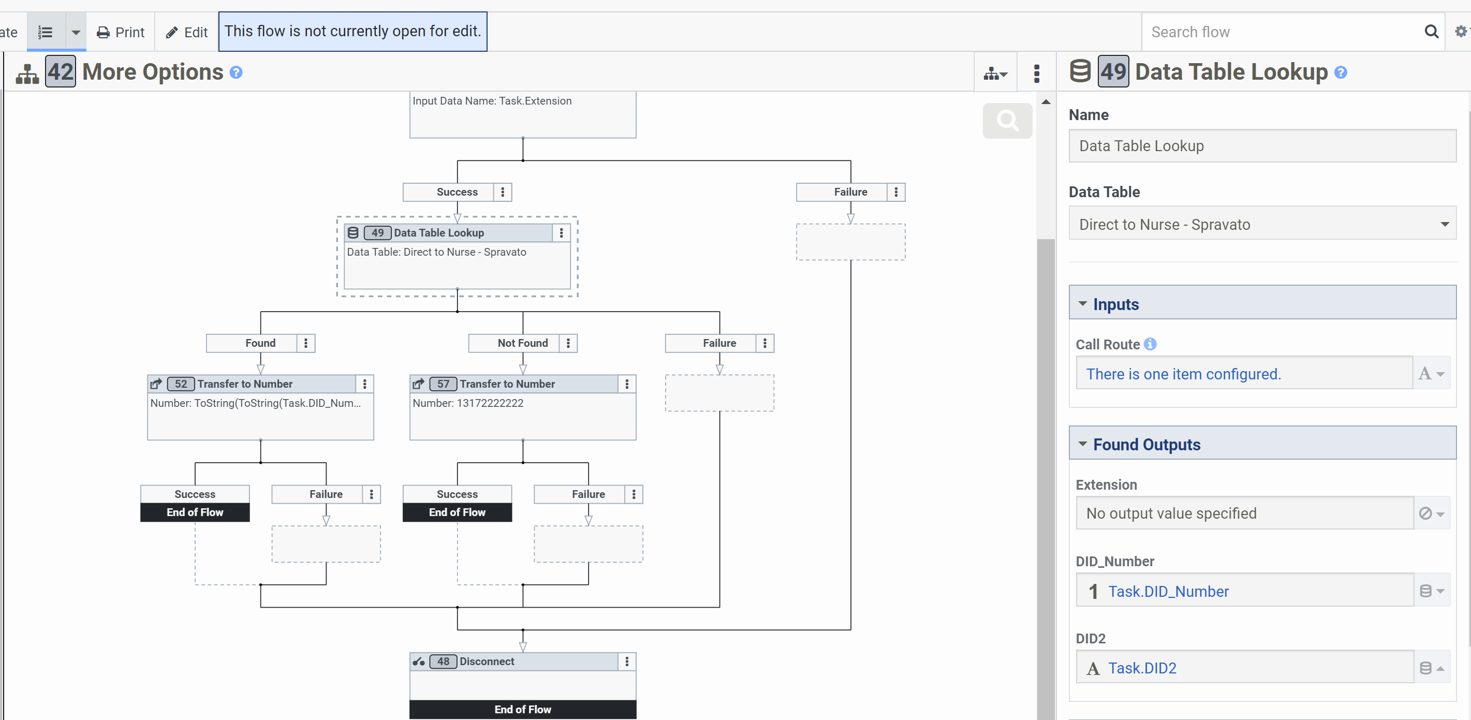Click the Task.DID_Number value
Image resolution: width=1471 pixels, height=720 pixels.
[x=1168, y=592]
